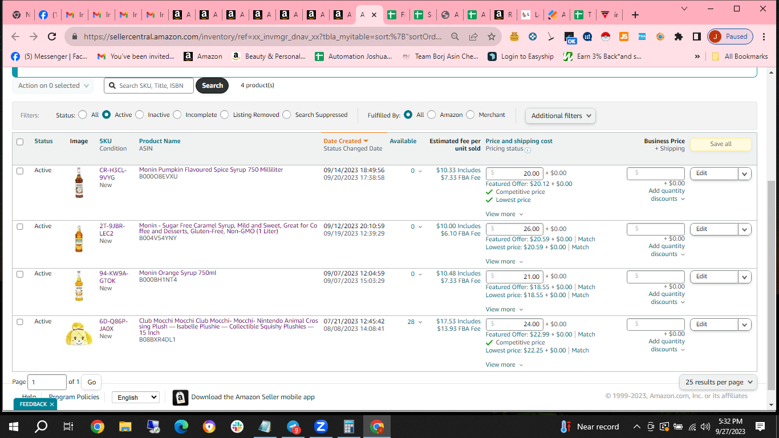
Task: Open Calculator from the taskbar
Action: click(x=349, y=427)
